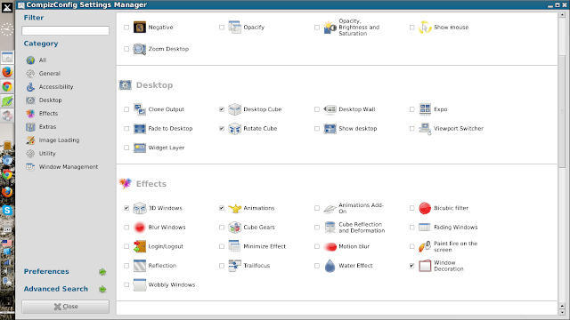
Task: Click the Wobbly Windows icon
Action: tap(140, 284)
